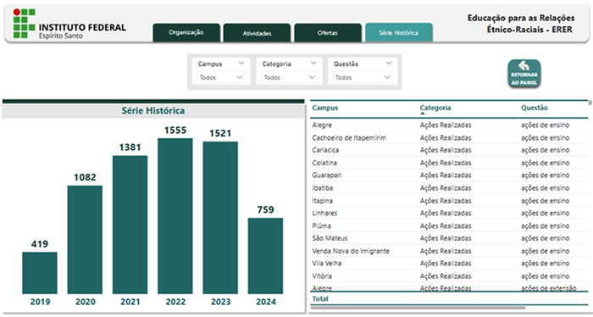Open the Organização tab
This screenshot has height=317, width=593.
pyautogui.click(x=186, y=32)
